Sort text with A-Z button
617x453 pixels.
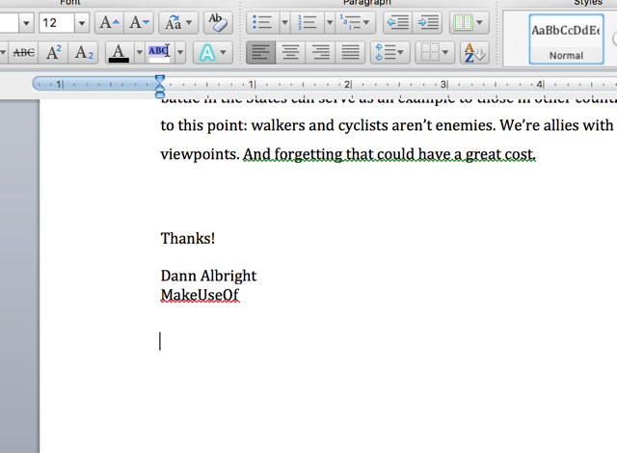[x=474, y=52]
